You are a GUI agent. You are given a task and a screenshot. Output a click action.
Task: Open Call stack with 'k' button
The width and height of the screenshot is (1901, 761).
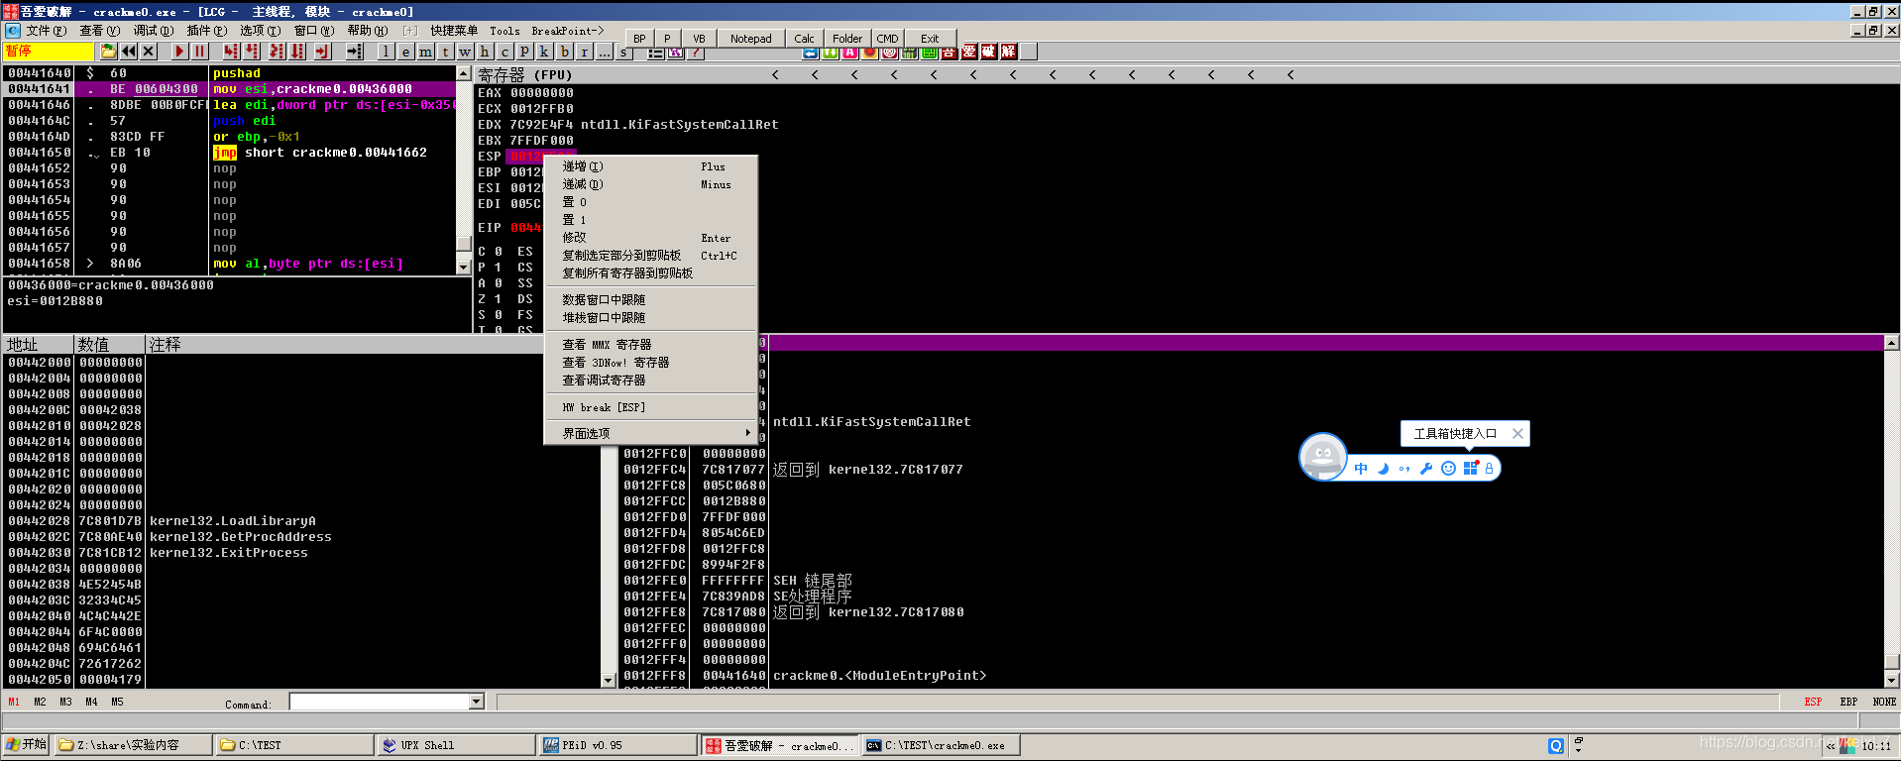(544, 52)
